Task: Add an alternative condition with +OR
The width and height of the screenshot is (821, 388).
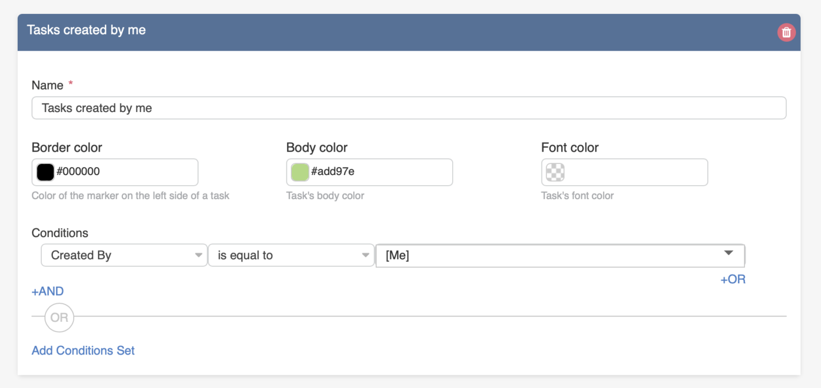Action: click(732, 279)
